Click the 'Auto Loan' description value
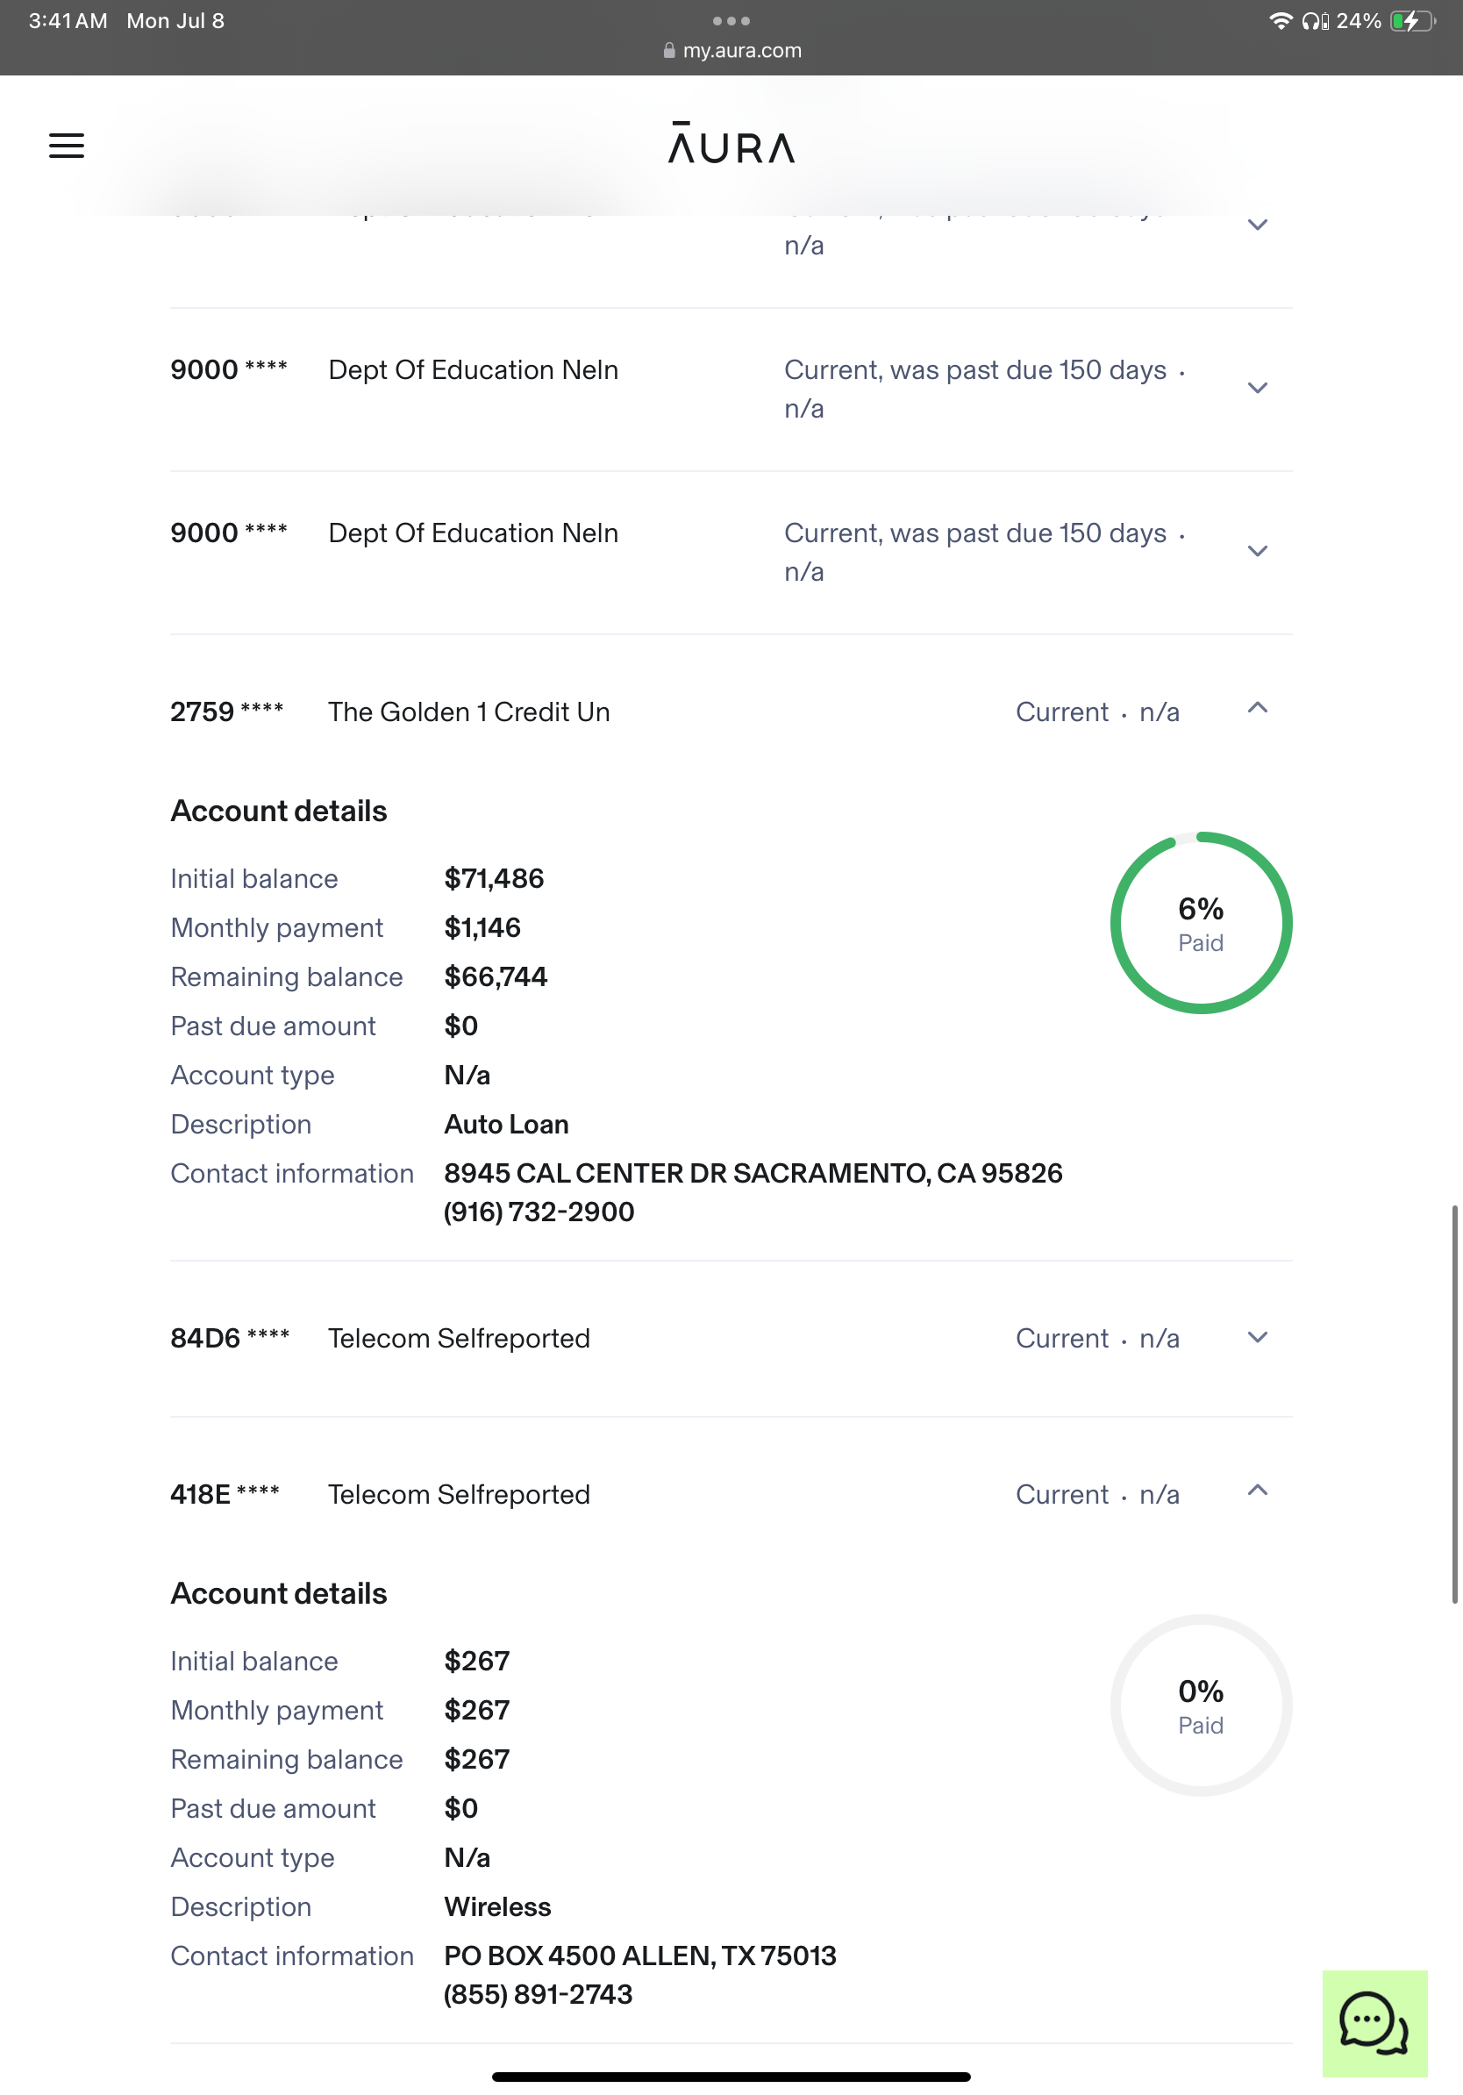 point(506,1125)
